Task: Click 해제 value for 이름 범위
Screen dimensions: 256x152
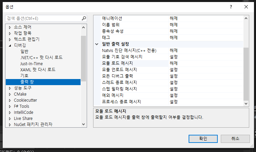Action: click(x=174, y=25)
